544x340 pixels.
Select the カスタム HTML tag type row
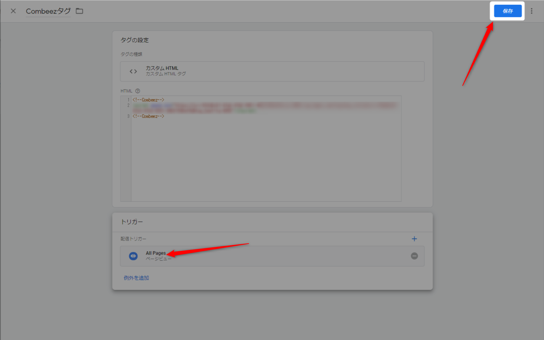click(272, 71)
